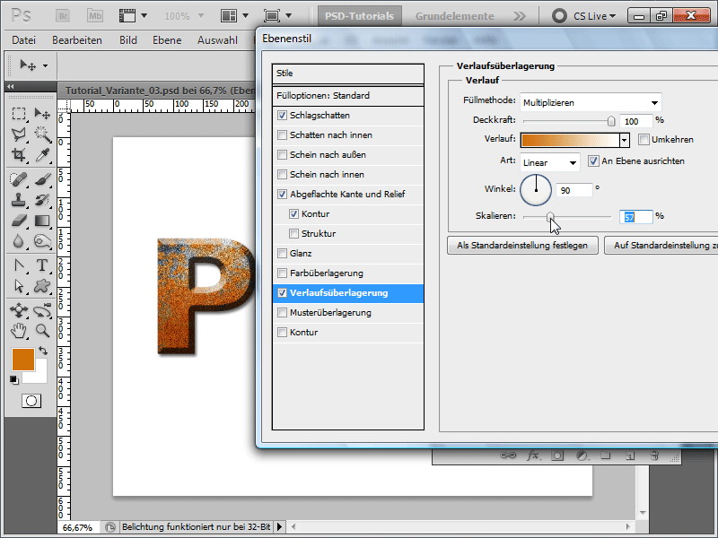Enable Schein nach außen checkbox

[x=282, y=154]
